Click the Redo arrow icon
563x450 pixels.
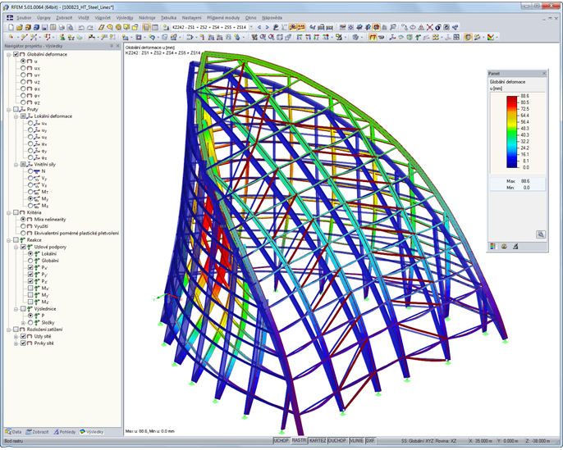click(89, 27)
